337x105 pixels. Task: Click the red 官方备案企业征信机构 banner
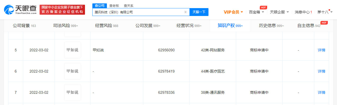coord(62,10)
